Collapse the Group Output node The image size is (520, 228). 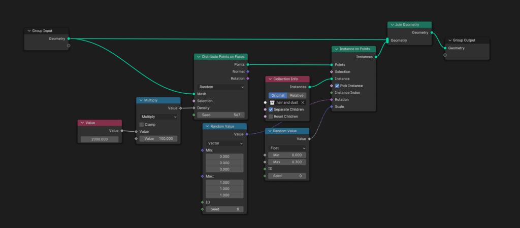click(x=450, y=40)
